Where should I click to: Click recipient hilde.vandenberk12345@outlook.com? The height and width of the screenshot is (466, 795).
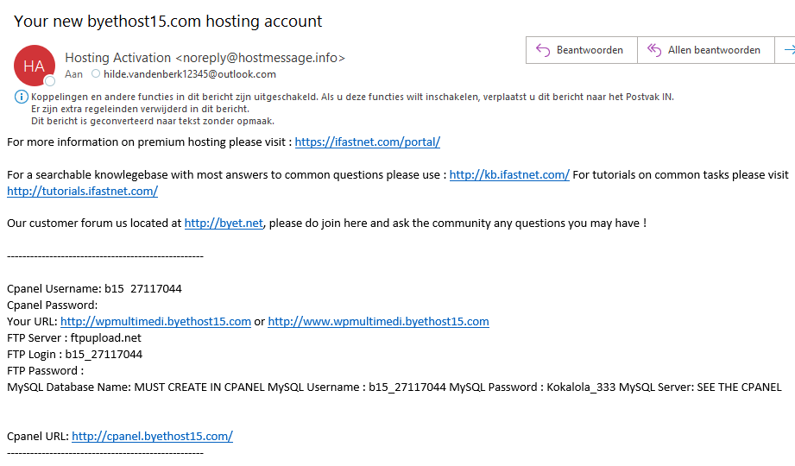click(x=190, y=74)
